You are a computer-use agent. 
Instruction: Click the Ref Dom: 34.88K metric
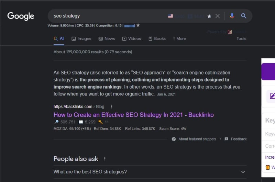107,129
